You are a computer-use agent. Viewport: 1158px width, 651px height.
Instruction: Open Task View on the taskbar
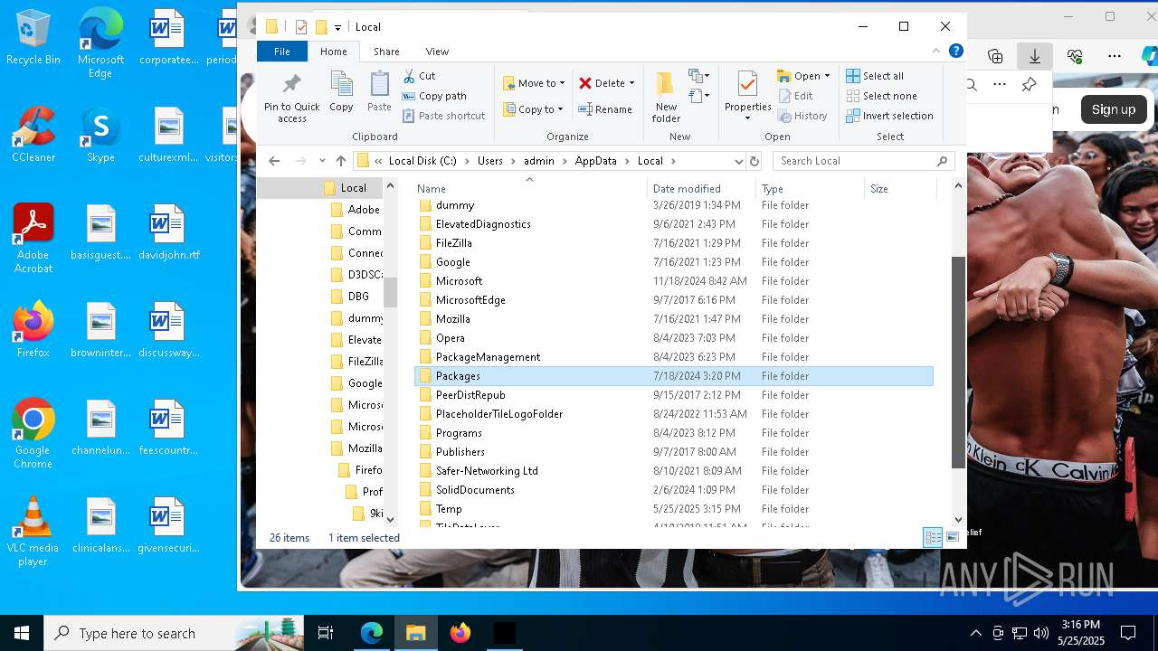pos(326,633)
